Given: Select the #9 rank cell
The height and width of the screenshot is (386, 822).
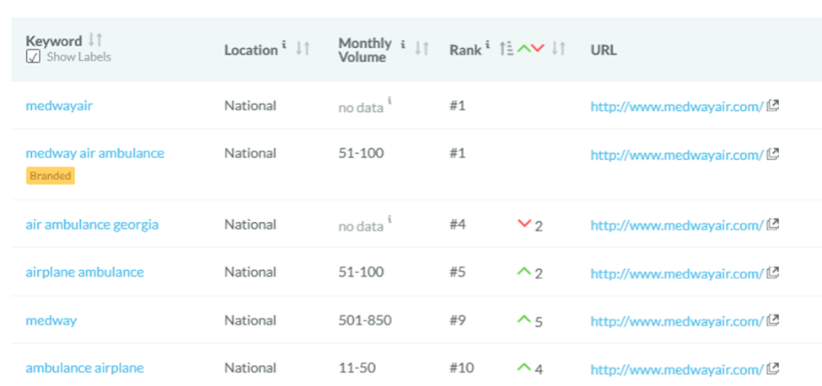Looking at the screenshot, I should (458, 320).
